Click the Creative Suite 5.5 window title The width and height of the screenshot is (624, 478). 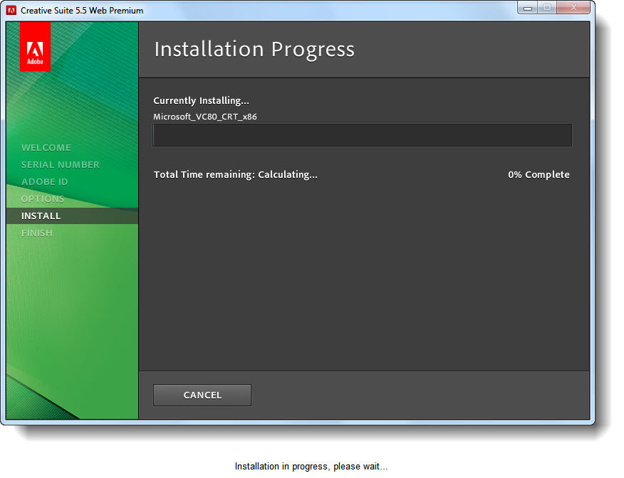(82, 11)
